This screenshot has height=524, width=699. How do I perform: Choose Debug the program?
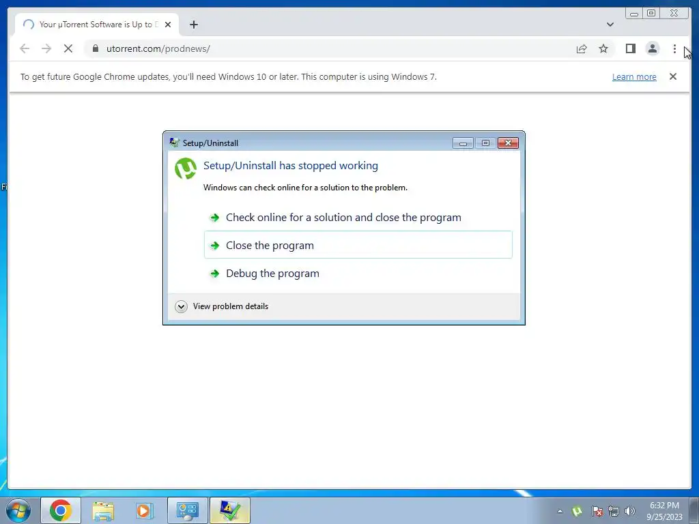coord(358,273)
